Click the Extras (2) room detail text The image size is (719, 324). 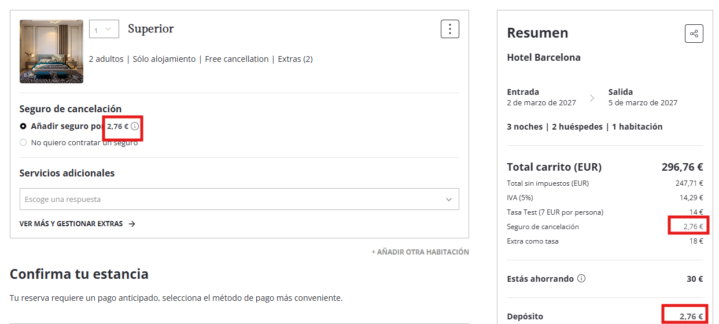point(296,59)
